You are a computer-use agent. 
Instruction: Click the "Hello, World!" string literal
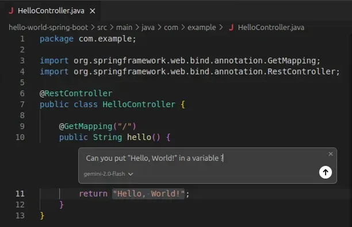pos(148,194)
